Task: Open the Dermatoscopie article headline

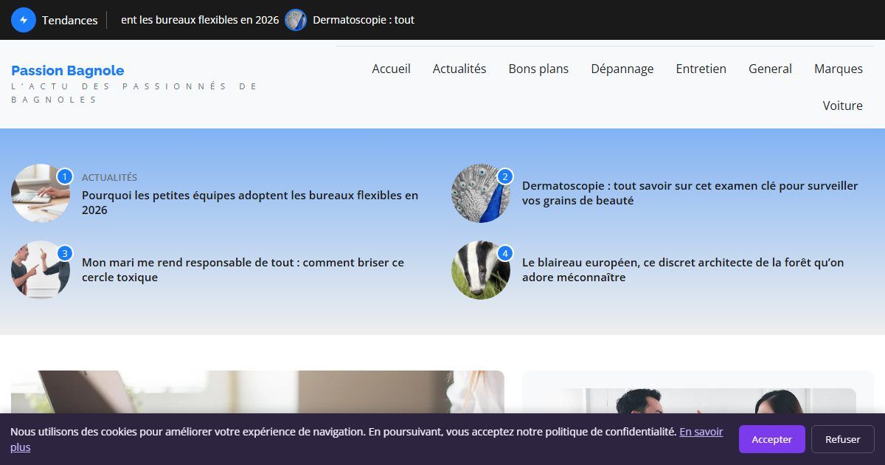Action: (690, 193)
